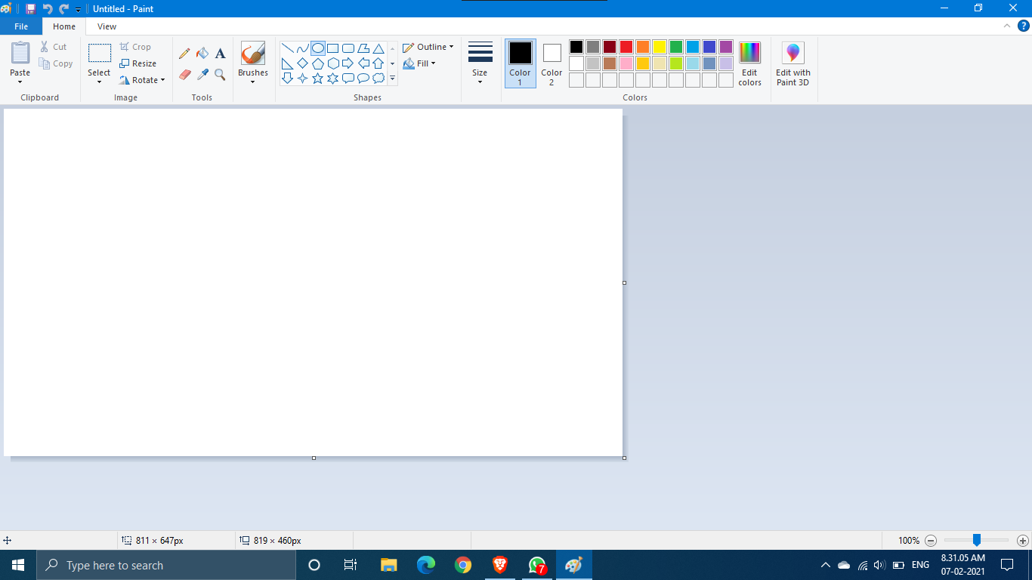Choose the Triangle shape

coord(379,48)
